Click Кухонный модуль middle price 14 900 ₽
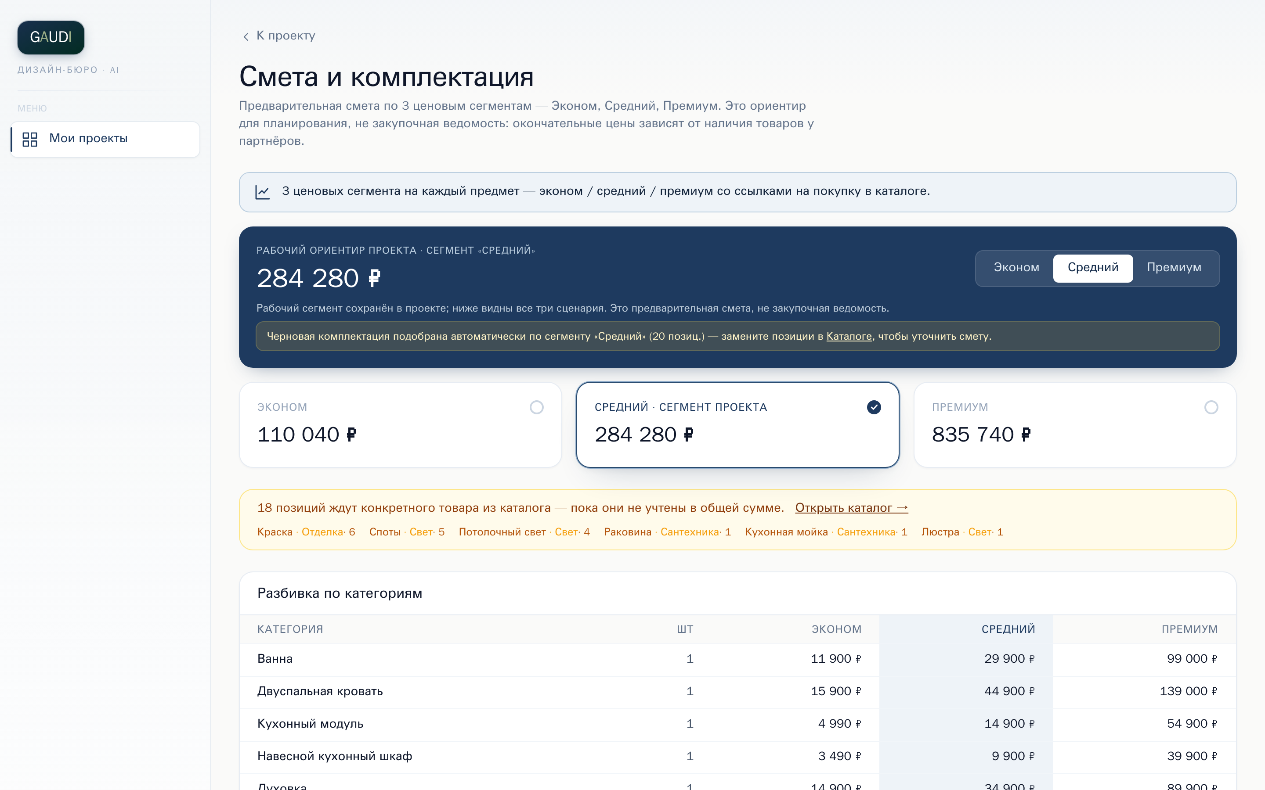The height and width of the screenshot is (790, 1265). pyautogui.click(x=1009, y=724)
